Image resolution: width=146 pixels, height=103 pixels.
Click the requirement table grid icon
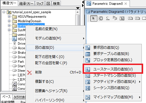88,54
